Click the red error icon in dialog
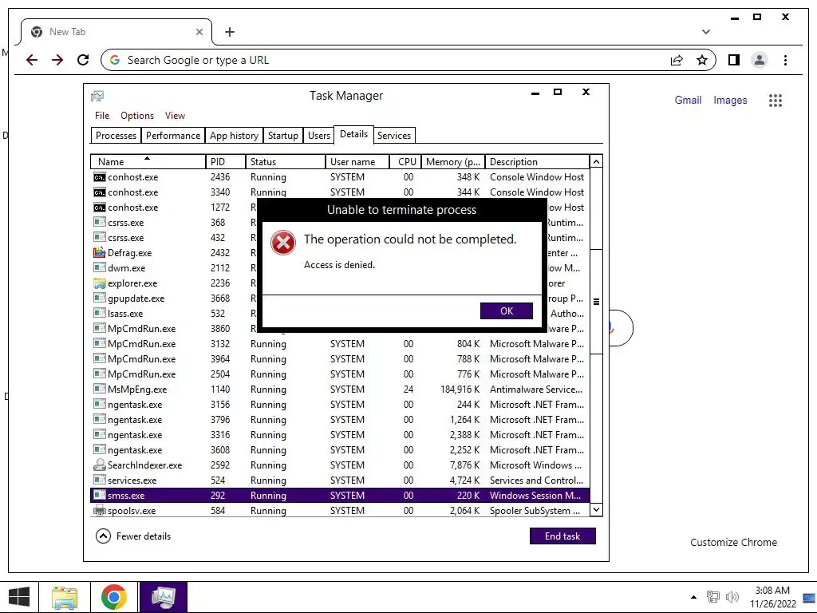Viewport: 817px width, 613px height. pyautogui.click(x=283, y=243)
